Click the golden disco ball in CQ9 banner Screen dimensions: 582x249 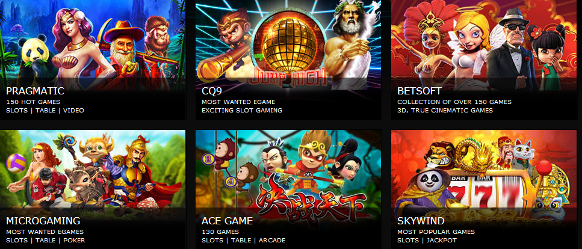(288, 43)
